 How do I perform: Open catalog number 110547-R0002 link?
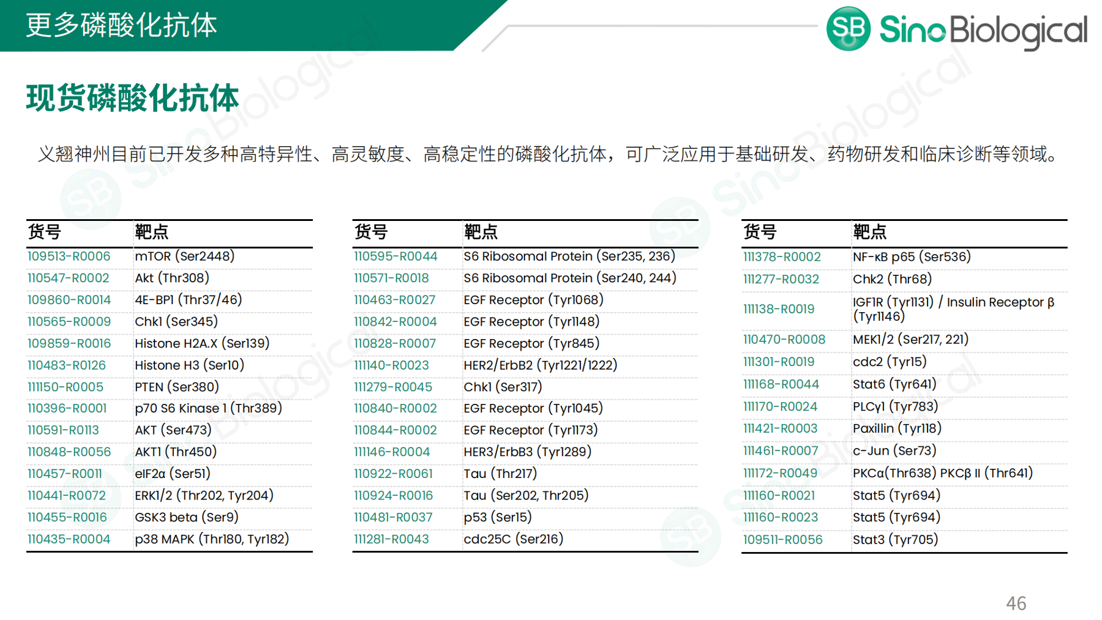pos(69,278)
